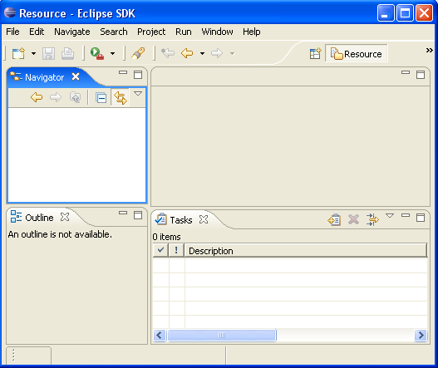Click the Tasks view filter icon
Screen dimensions: 438x368
[x=372, y=220]
